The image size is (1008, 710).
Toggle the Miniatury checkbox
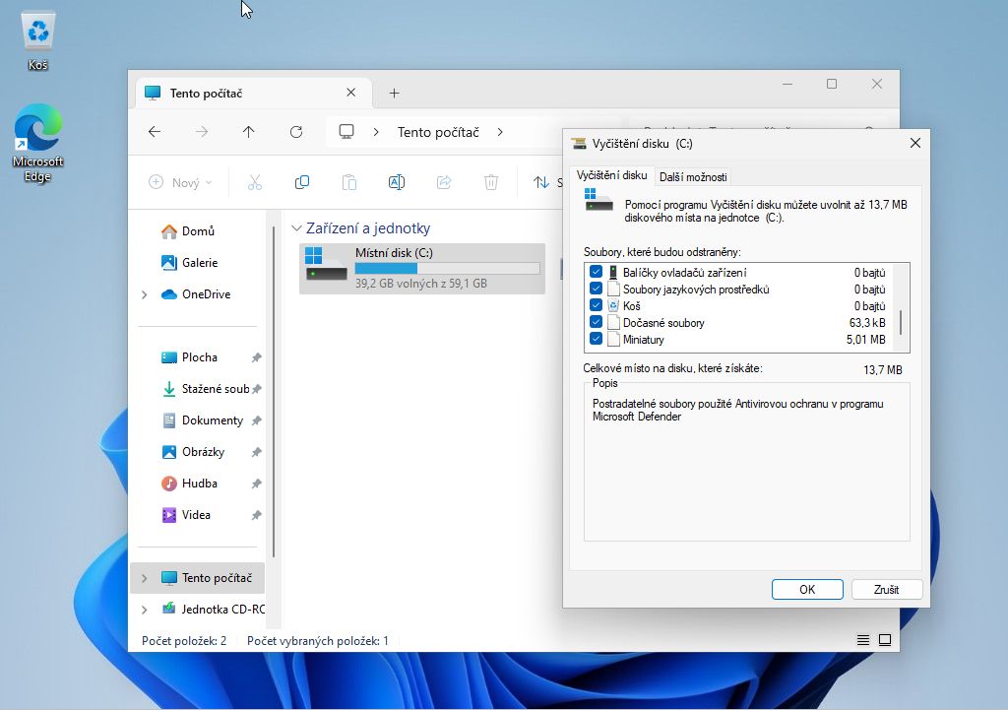pyautogui.click(x=596, y=340)
